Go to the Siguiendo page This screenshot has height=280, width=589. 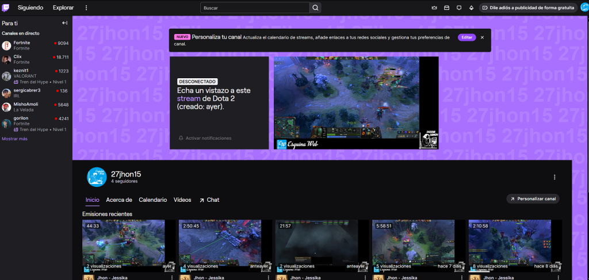coord(30,7)
